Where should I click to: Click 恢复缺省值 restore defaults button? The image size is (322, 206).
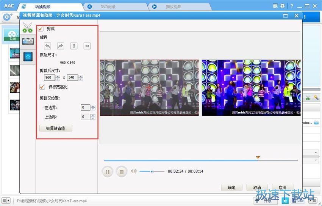click(x=56, y=128)
